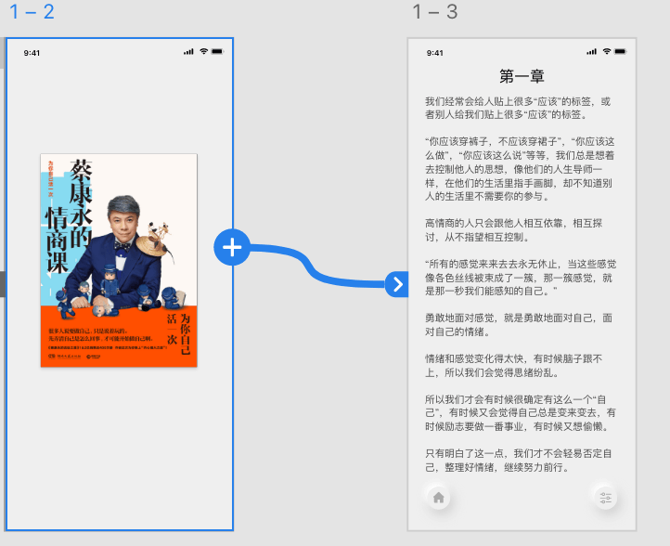
Task: Select the artboard title "1 – 2"
Action: pos(32,12)
